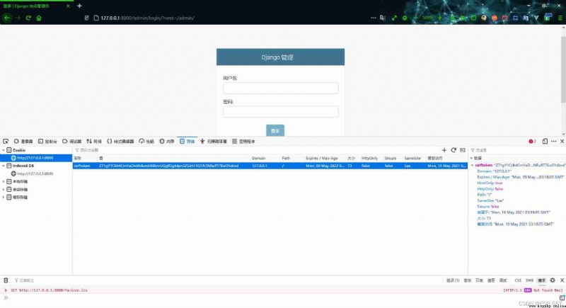566x308 pixels.
Task: Open console settings gear icon
Action: pyautogui.click(x=553, y=280)
